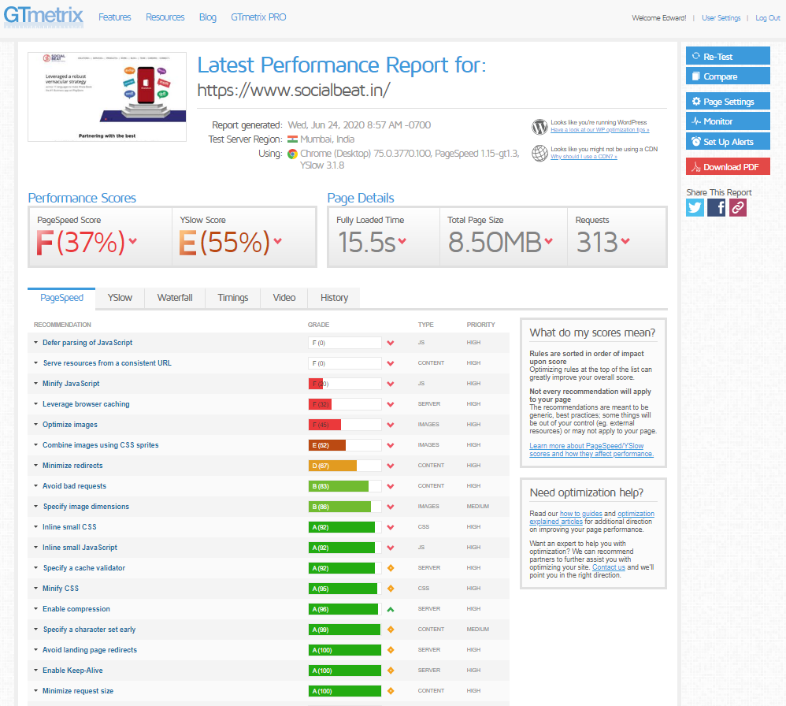Open Page Settings button
The image size is (786, 706).
(728, 102)
